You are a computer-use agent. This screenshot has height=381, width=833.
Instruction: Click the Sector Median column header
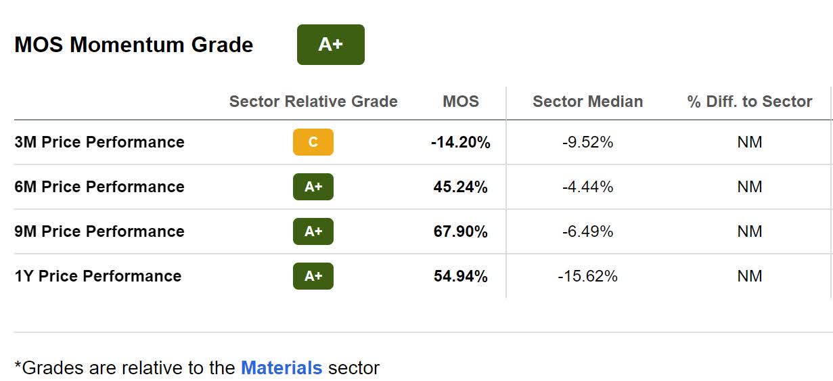click(x=587, y=102)
